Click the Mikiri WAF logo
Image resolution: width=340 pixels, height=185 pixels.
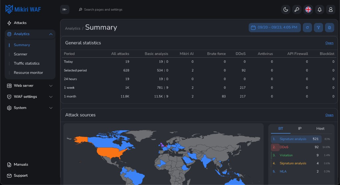coord(23,9)
